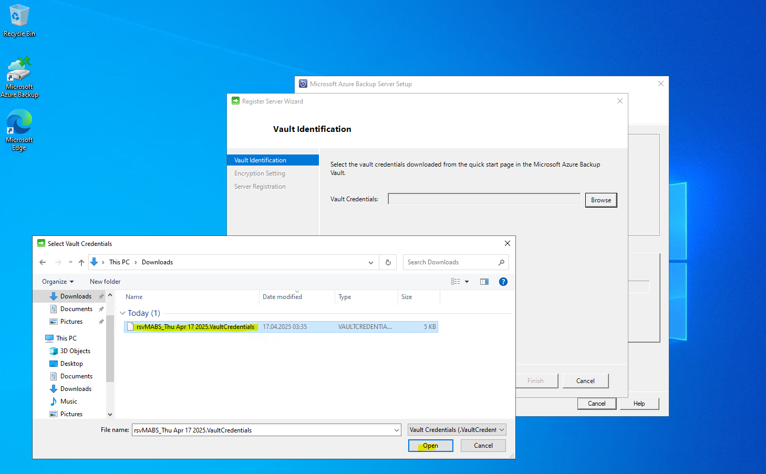Sort by the Date modified column
Viewport: 766px width, 474px height.
pos(282,297)
